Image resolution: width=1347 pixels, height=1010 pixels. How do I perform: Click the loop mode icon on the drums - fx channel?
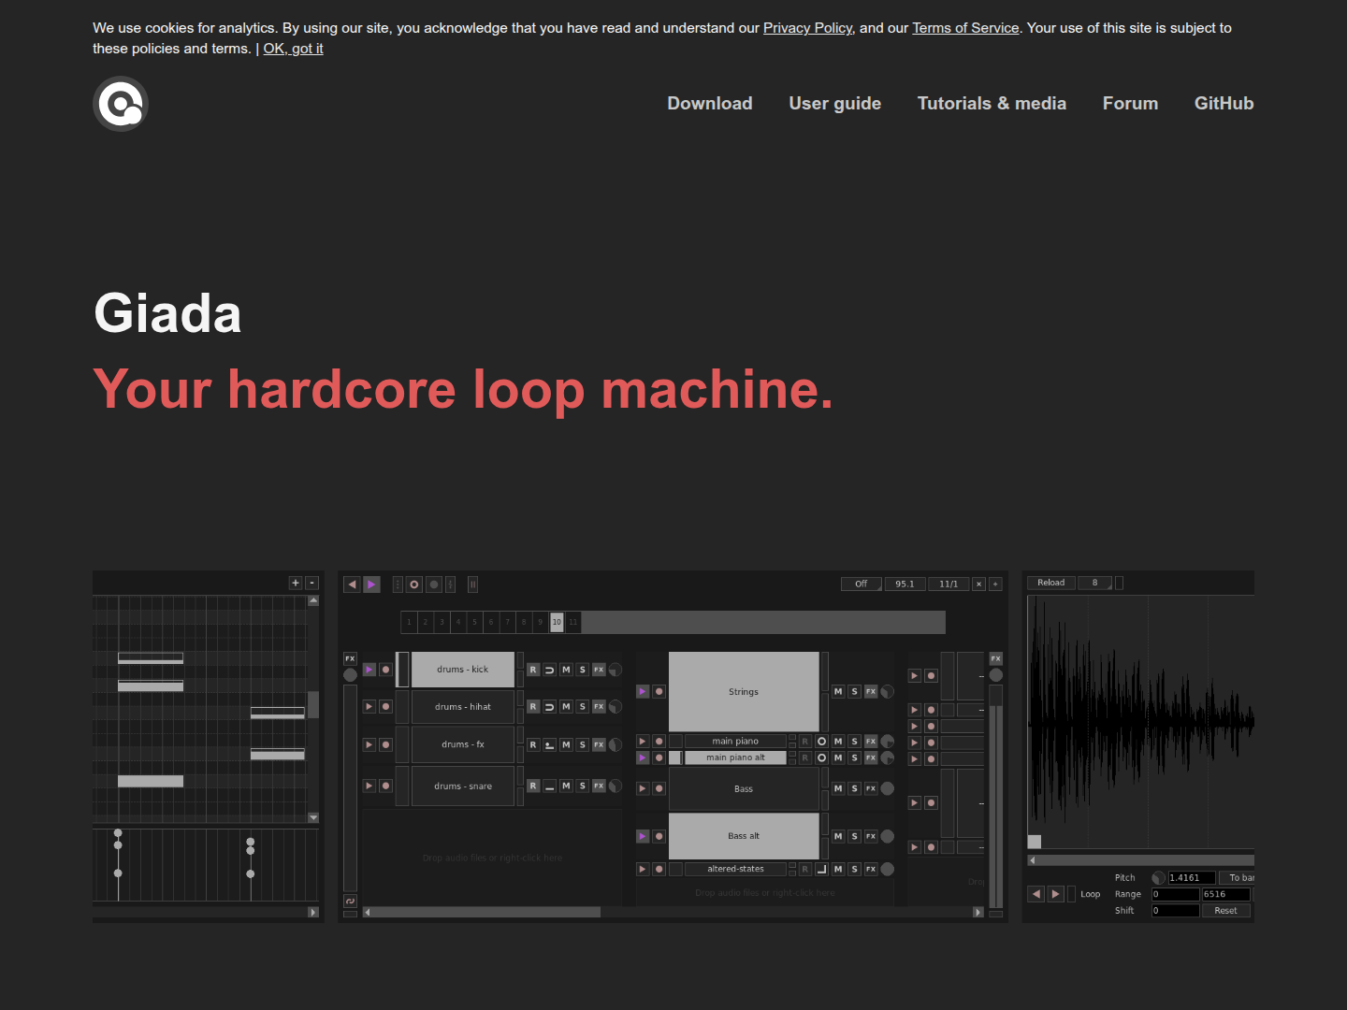point(549,745)
